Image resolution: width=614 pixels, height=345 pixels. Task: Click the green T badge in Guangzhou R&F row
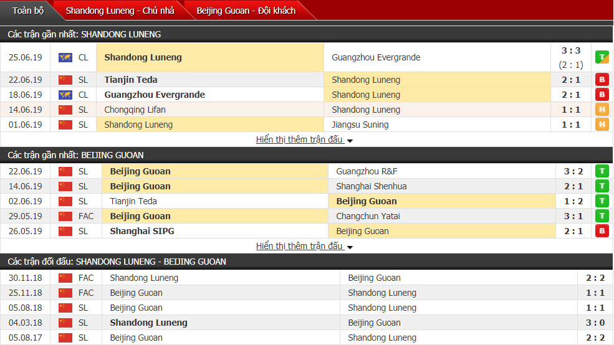602,171
